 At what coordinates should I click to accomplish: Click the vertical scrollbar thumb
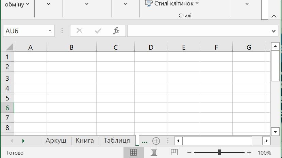pos(275,66)
